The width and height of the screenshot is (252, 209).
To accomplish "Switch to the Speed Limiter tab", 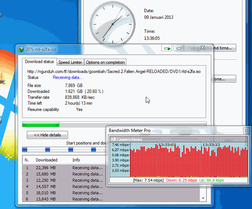I will coord(70,62).
